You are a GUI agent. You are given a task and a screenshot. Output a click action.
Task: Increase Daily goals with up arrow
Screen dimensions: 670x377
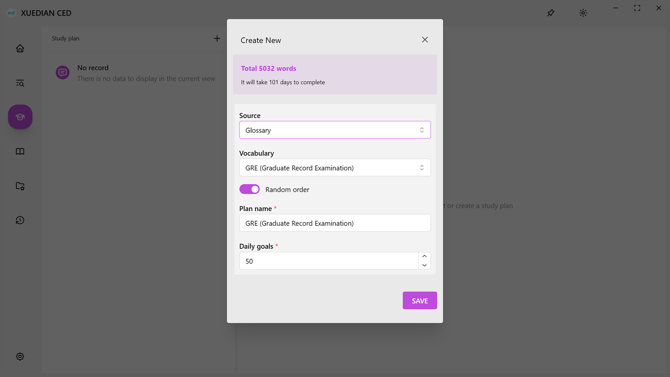pos(425,256)
